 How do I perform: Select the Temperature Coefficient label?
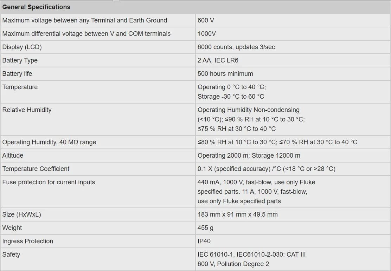36,169
